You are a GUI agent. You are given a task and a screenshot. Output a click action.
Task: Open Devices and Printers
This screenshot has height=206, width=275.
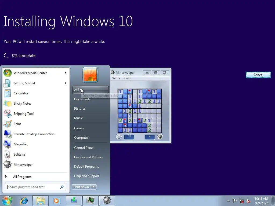tap(90, 157)
